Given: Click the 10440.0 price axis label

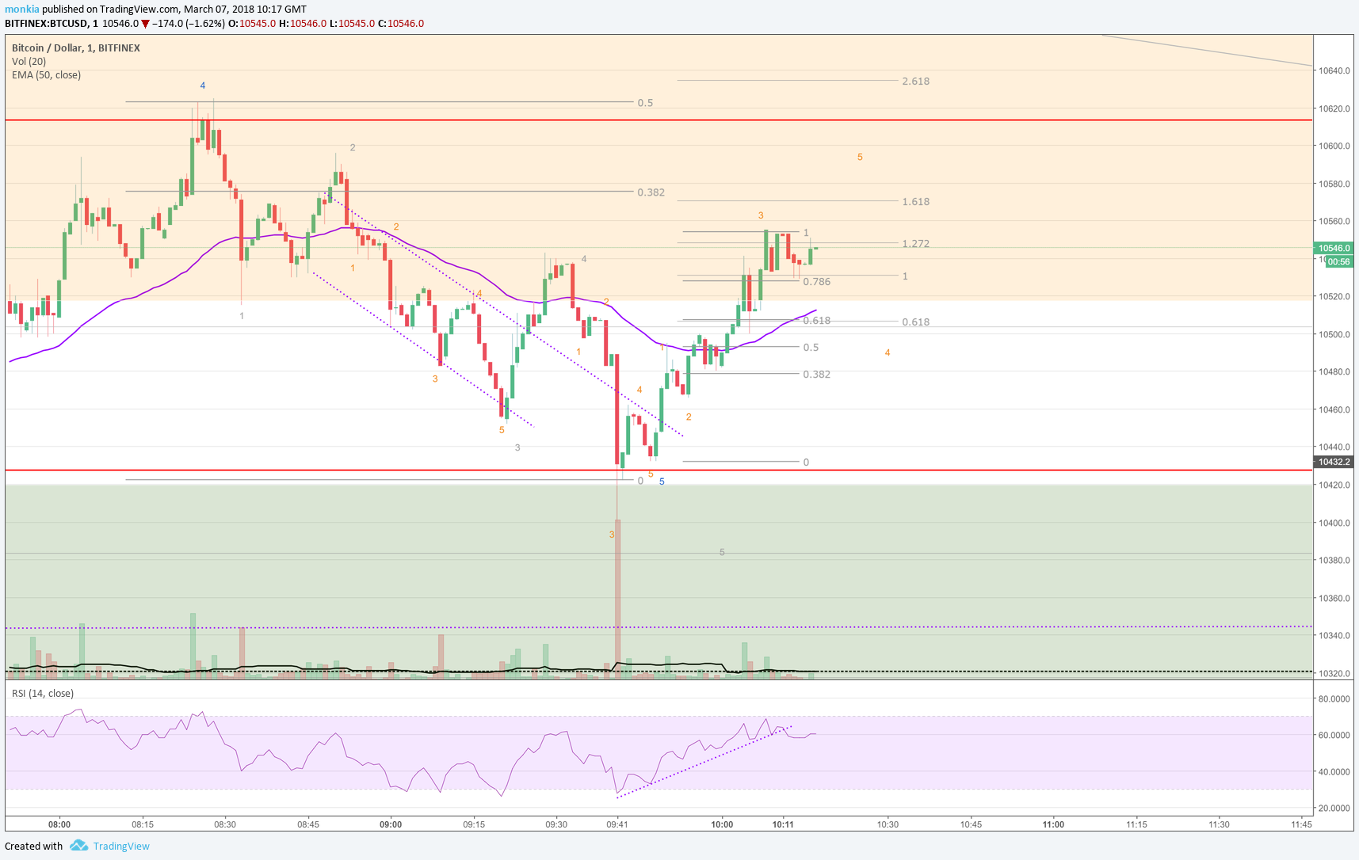Looking at the screenshot, I should pyautogui.click(x=1333, y=447).
